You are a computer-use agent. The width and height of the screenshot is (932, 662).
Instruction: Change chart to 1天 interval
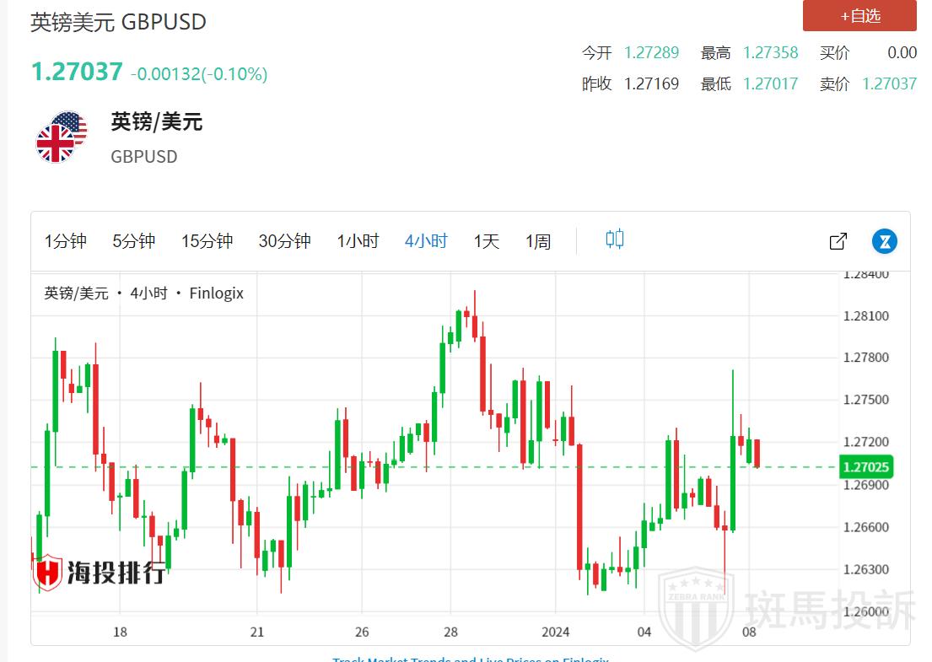pos(487,241)
